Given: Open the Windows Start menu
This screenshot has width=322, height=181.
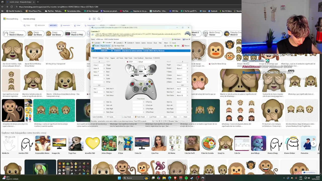Looking at the screenshot, I should coord(119,178).
